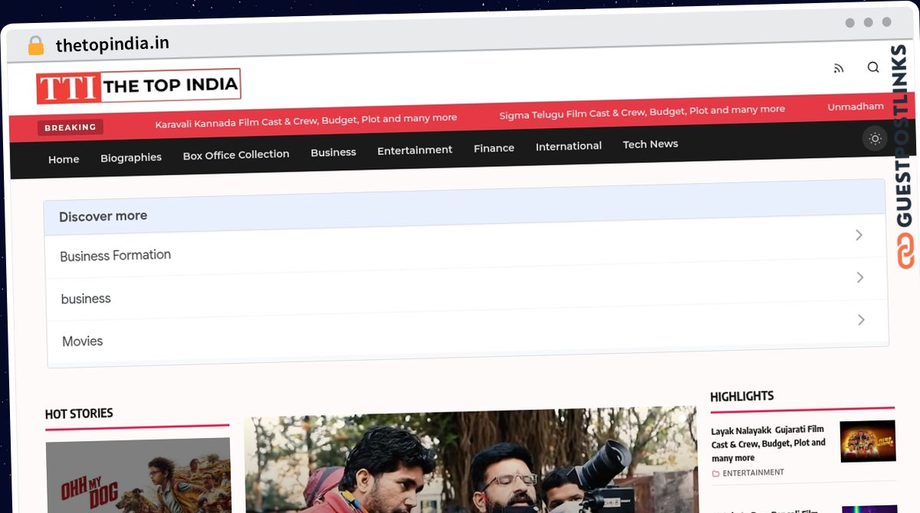Click the HOT STORIES heading
920x513 pixels.
[79, 413]
